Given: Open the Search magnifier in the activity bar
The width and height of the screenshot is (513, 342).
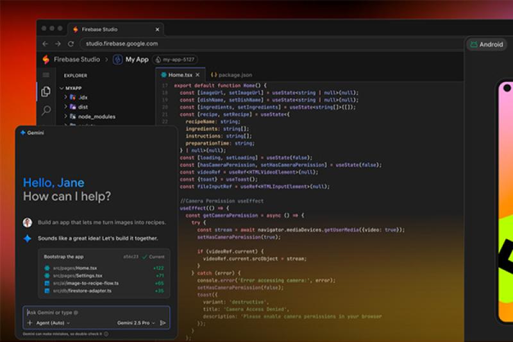Looking at the screenshot, I should tap(46, 110).
